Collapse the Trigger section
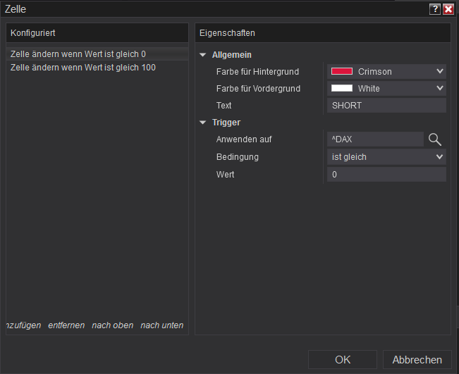The width and height of the screenshot is (459, 374). click(x=203, y=123)
